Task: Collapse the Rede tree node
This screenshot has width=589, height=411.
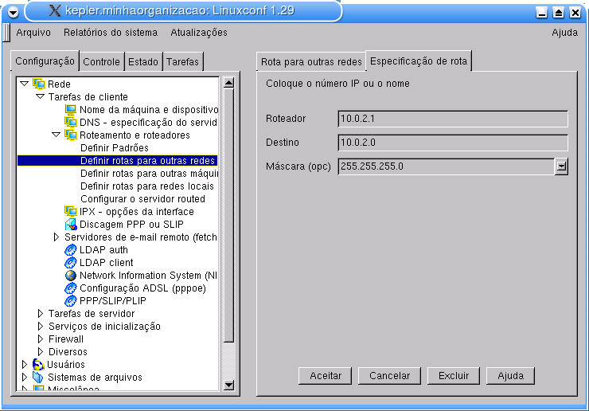Action: pos(25,84)
